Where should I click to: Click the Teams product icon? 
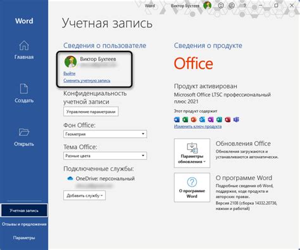pos(236,120)
